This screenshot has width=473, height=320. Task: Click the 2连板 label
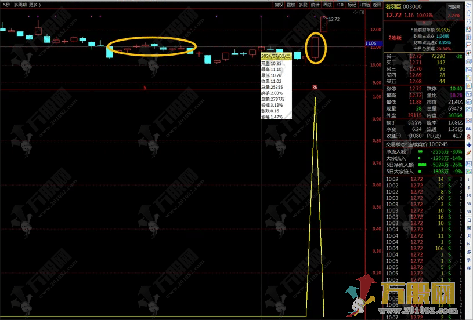click(x=395, y=38)
